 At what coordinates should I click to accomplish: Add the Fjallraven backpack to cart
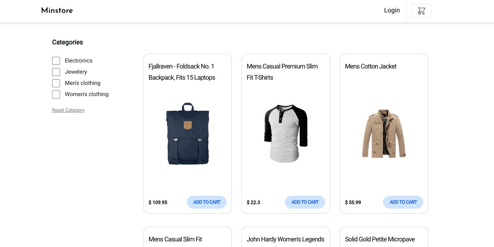click(x=207, y=202)
